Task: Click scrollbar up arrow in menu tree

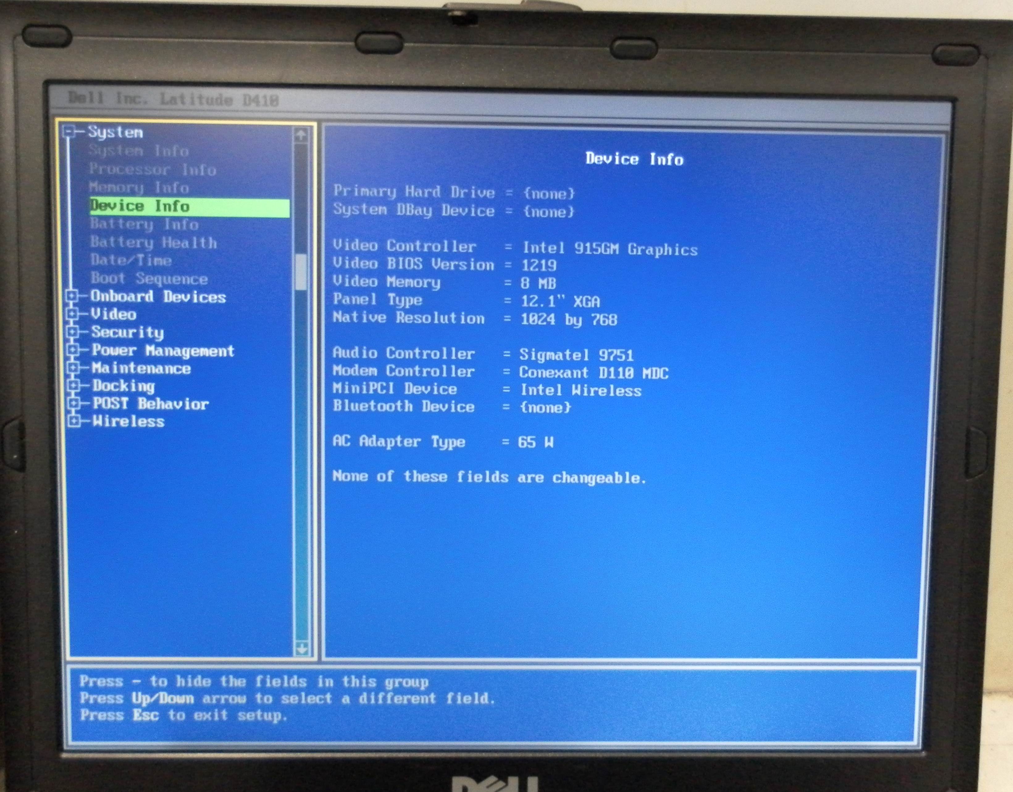Action: 300,135
